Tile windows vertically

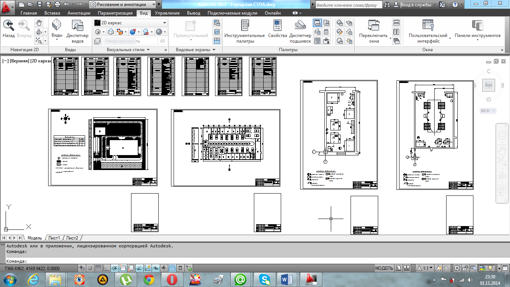397,32
